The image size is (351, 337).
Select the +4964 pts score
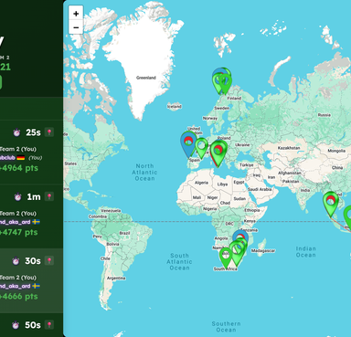(19, 168)
